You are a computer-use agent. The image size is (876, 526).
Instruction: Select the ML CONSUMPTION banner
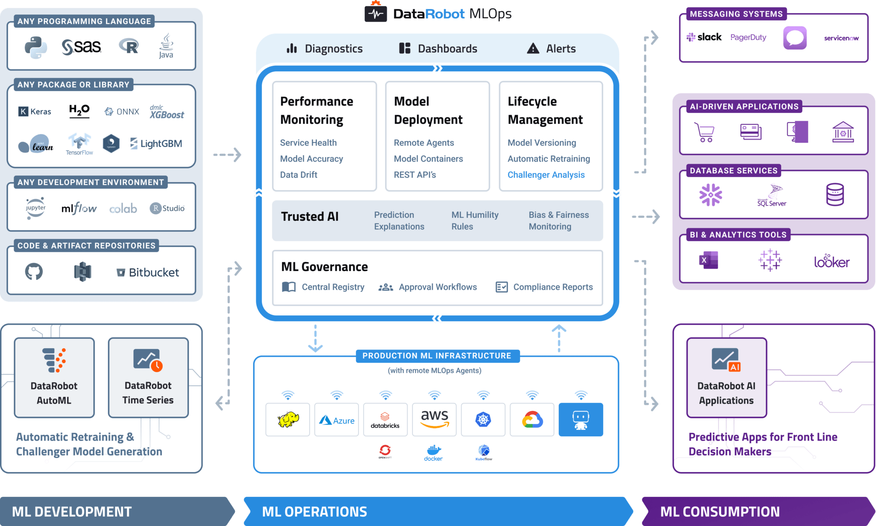tap(758, 511)
